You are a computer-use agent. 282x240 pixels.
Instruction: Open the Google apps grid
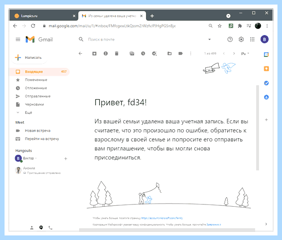[252, 39]
